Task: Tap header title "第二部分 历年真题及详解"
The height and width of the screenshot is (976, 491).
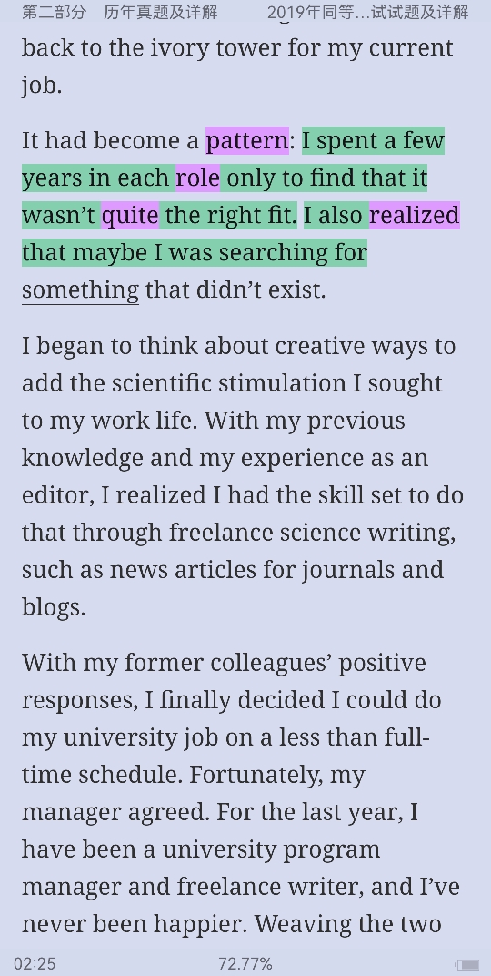Action: (x=120, y=12)
